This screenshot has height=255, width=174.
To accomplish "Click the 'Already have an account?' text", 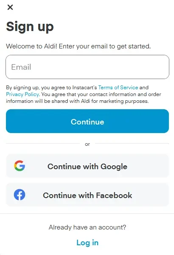I will pyautogui.click(x=87, y=227).
